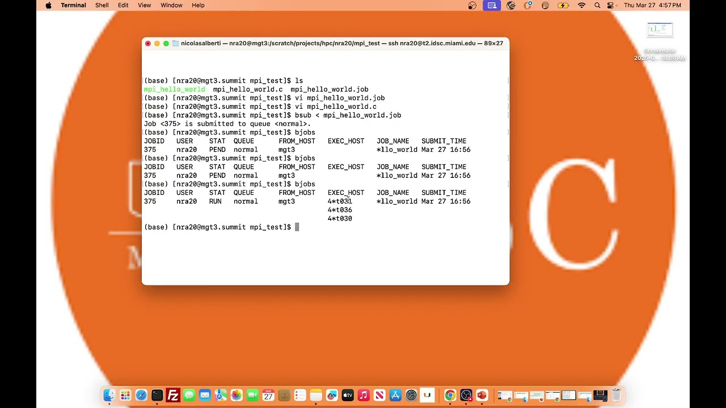Click exec host "4*t030"
The width and height of the screenshot is (726, 408).
(340, 219)
